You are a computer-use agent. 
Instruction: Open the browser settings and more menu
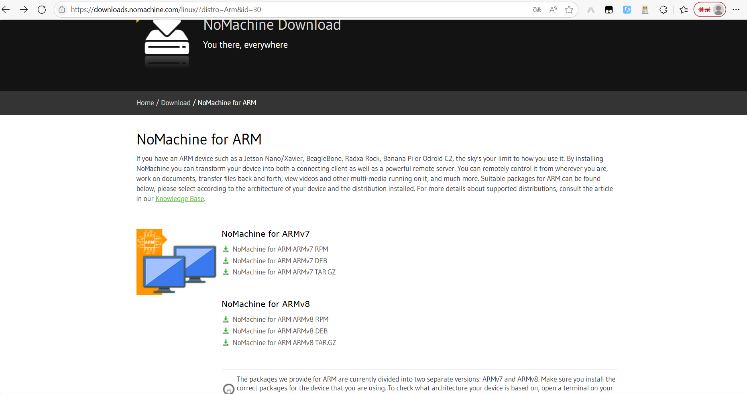(x=736, y=10)
